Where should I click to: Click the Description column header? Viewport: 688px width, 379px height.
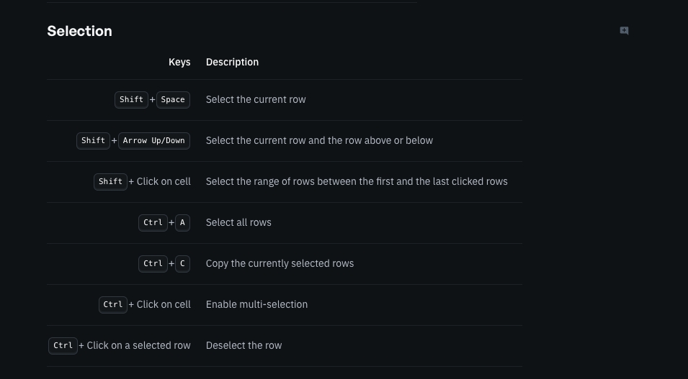click(x=232, y=62)
